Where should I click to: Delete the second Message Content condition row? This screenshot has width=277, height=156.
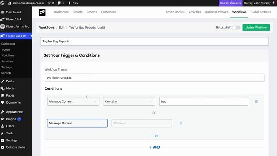click(181, 123)
